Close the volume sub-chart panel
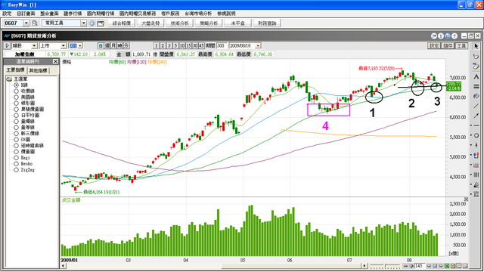Screen dimensions: 484x272 pyautogui.click(x=466, y=199)
